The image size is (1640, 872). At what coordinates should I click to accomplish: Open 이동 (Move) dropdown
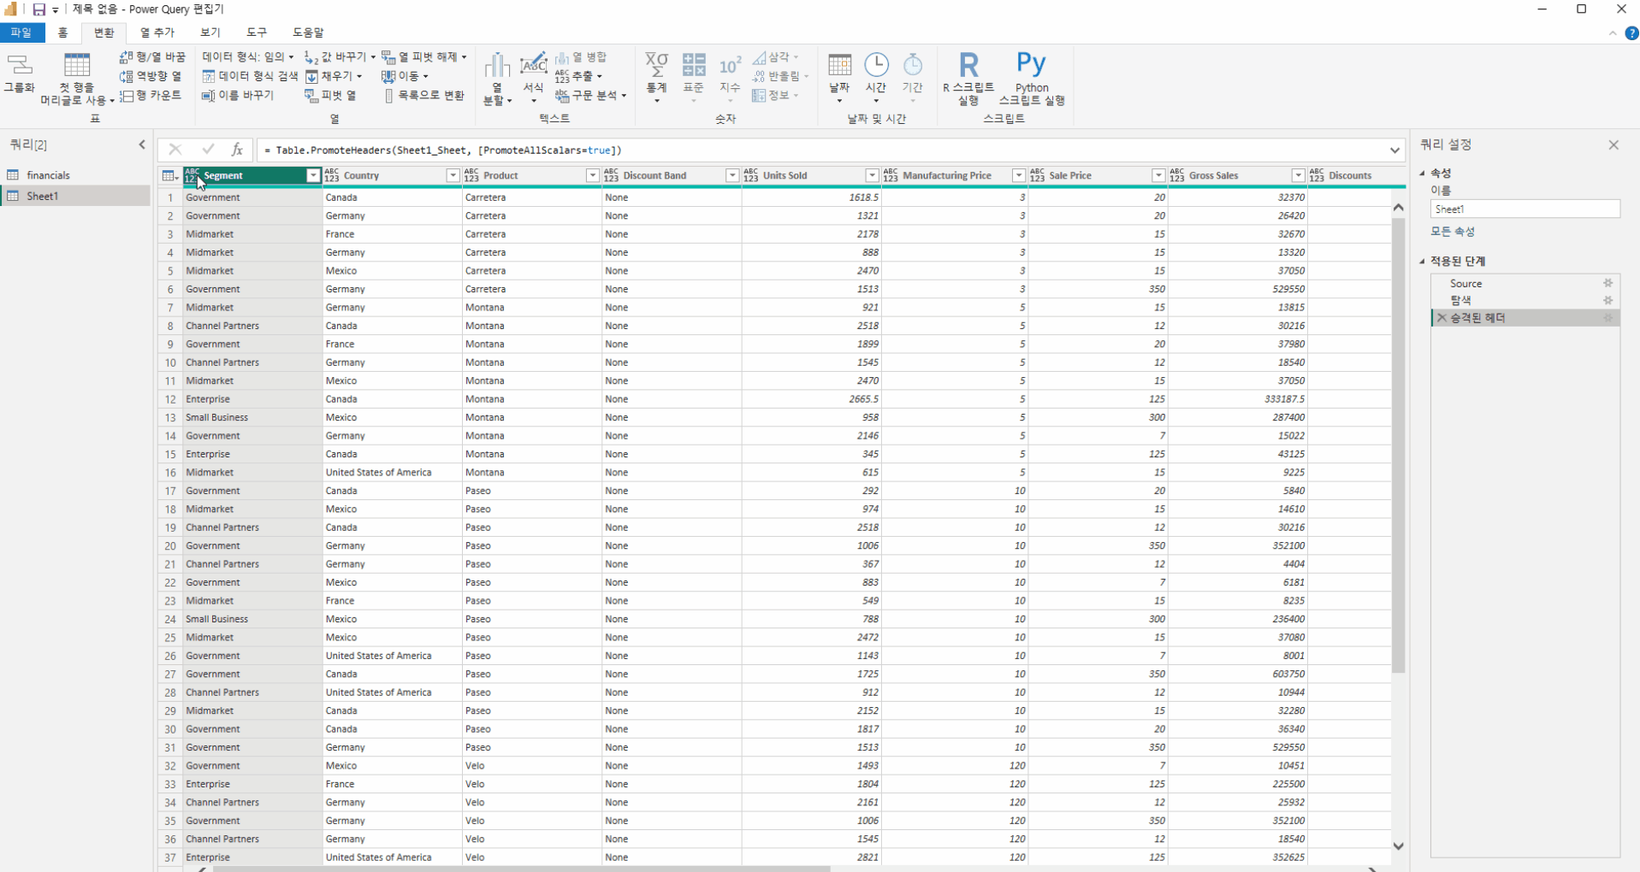[405, 76]
